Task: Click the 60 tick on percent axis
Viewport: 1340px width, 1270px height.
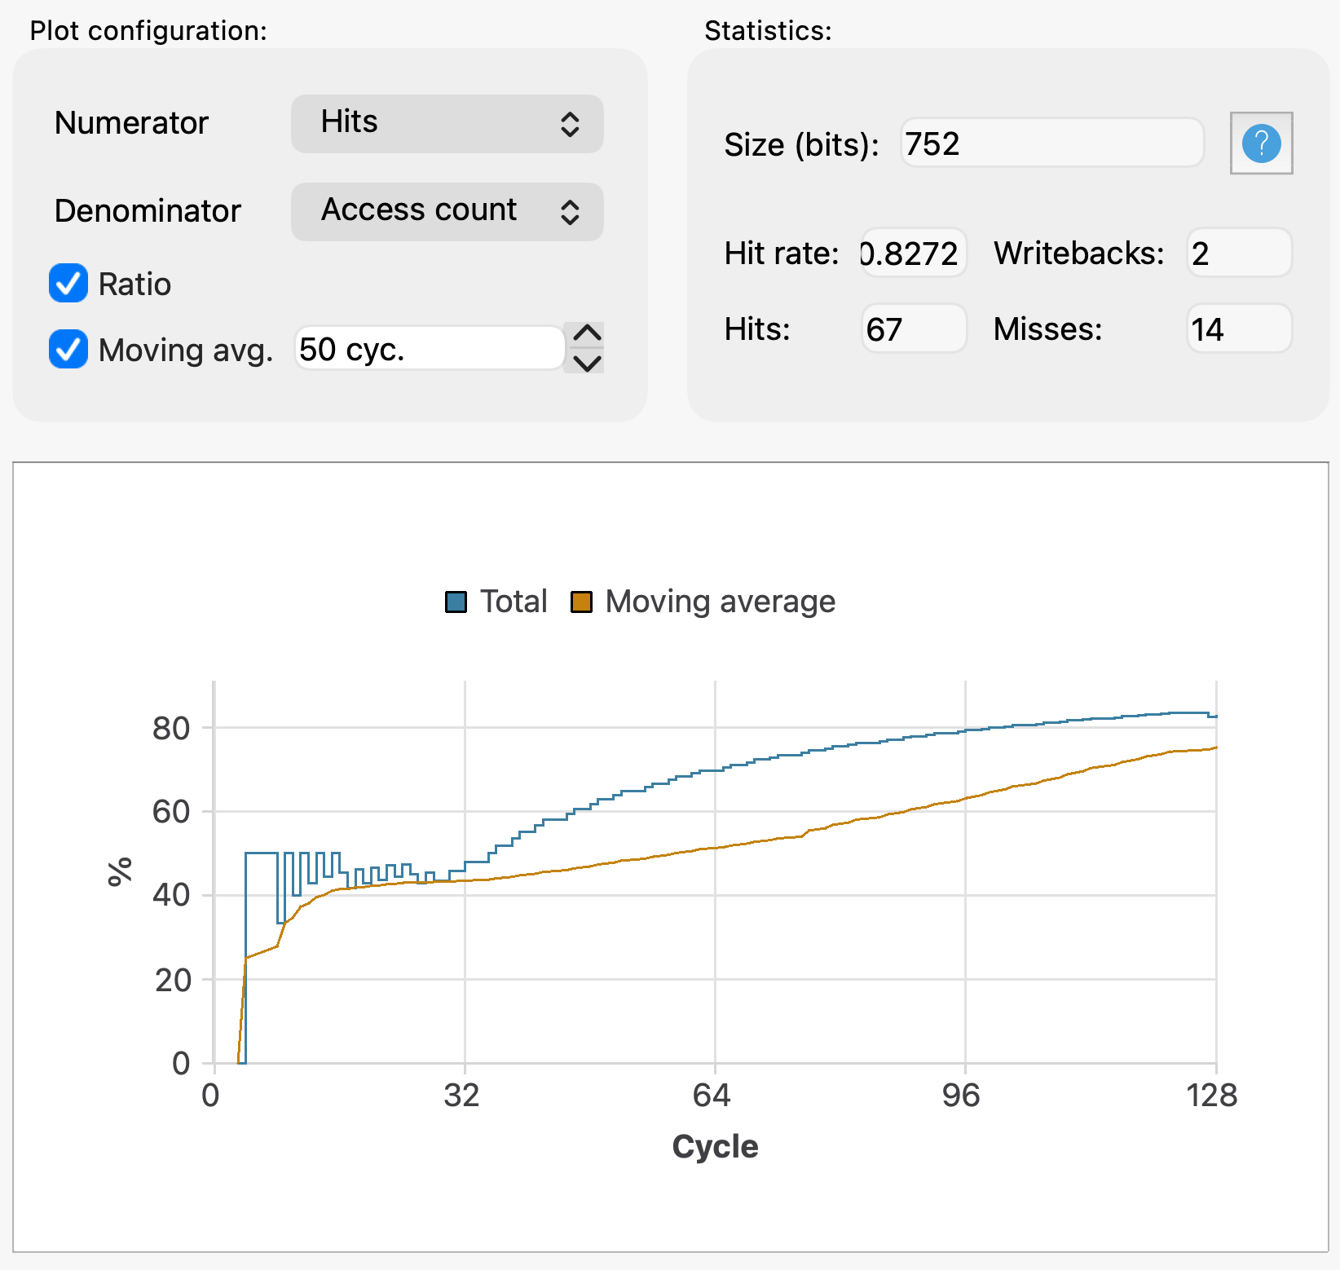Action: pyautogui.click(x=171, y=812)
